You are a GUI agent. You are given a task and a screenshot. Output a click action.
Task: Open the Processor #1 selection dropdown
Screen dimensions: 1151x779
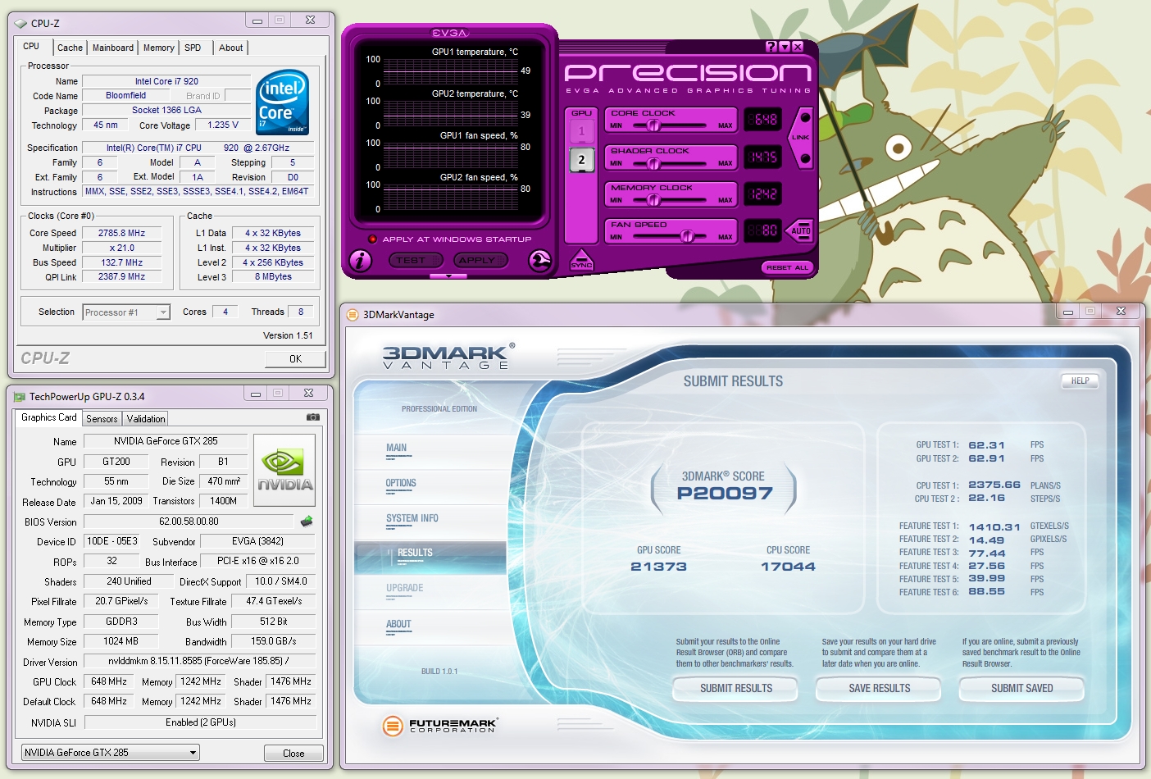click(126, 312)
